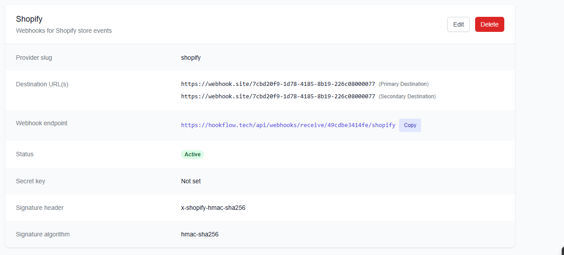
Task: Click the Webhook endpoint label
Action: 42,123
